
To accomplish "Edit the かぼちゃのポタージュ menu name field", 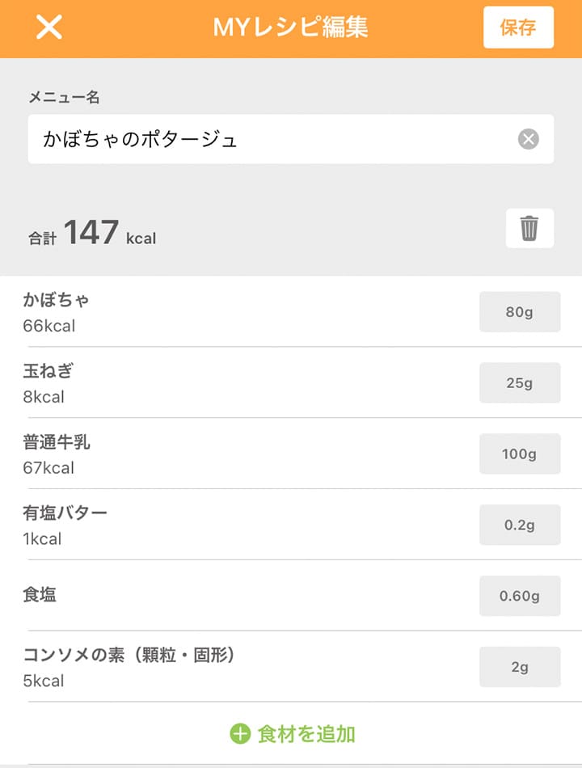I will (290, 139).
